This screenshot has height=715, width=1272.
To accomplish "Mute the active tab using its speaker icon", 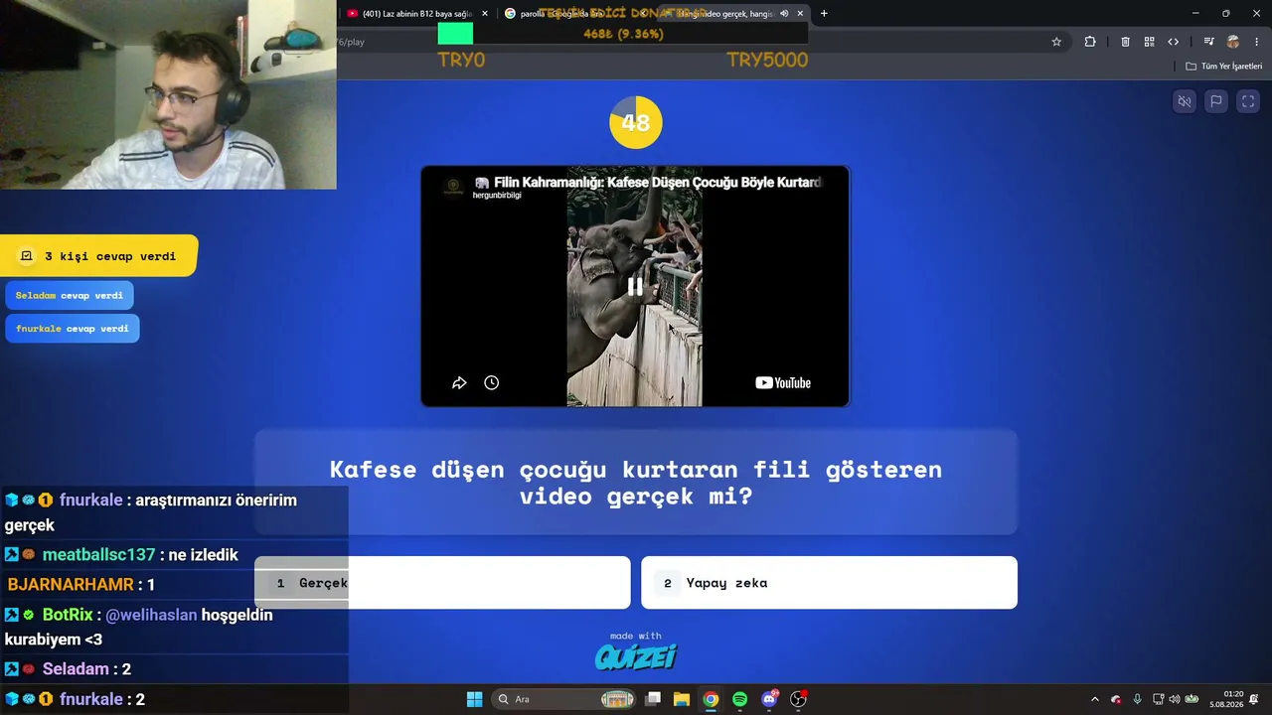I will pos(784,14).
